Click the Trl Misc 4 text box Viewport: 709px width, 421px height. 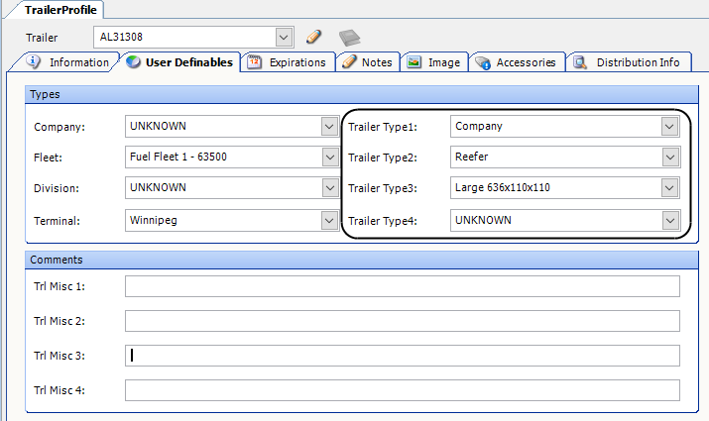pyautogui.click(x=403, y=390)
